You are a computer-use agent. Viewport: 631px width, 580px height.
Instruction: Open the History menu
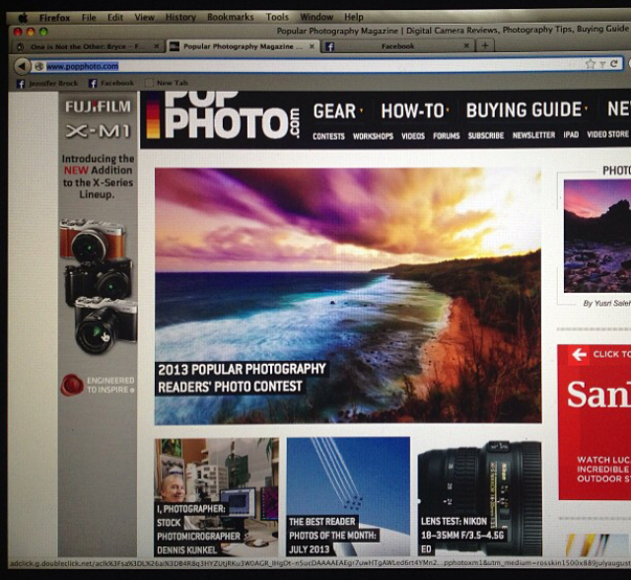tap(180, 18)
